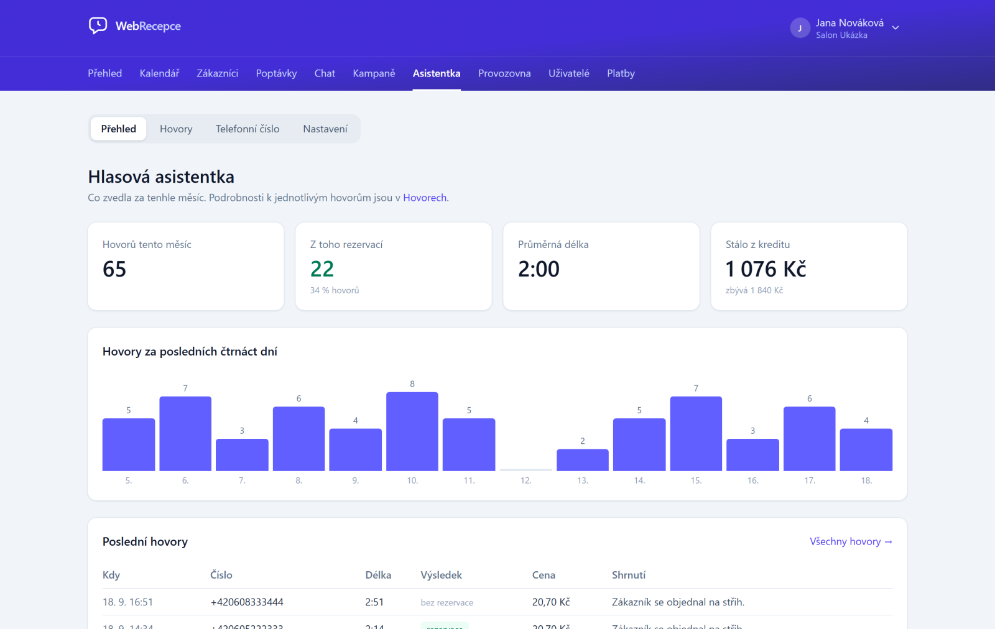Click the Z toho rezervací value 22

click(x=322, y=269)
